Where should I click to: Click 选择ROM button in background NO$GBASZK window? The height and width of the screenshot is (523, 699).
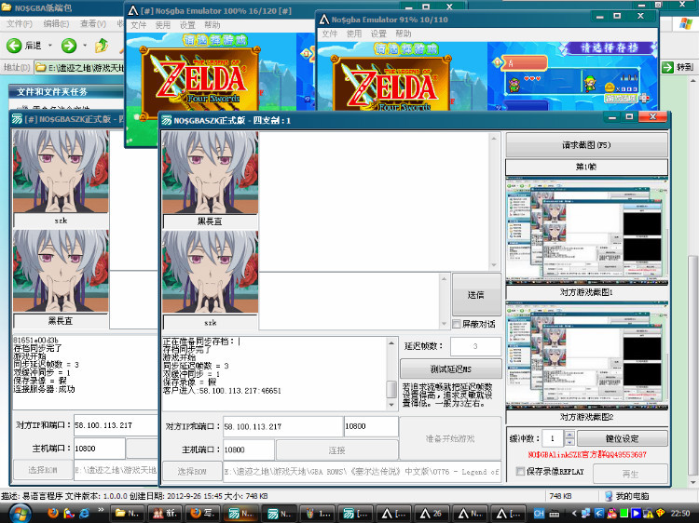(43, 470)
